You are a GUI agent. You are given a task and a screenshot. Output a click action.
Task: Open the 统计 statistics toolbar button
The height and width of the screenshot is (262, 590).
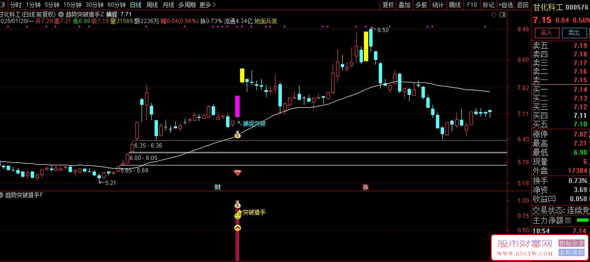[x=438, y=5]
